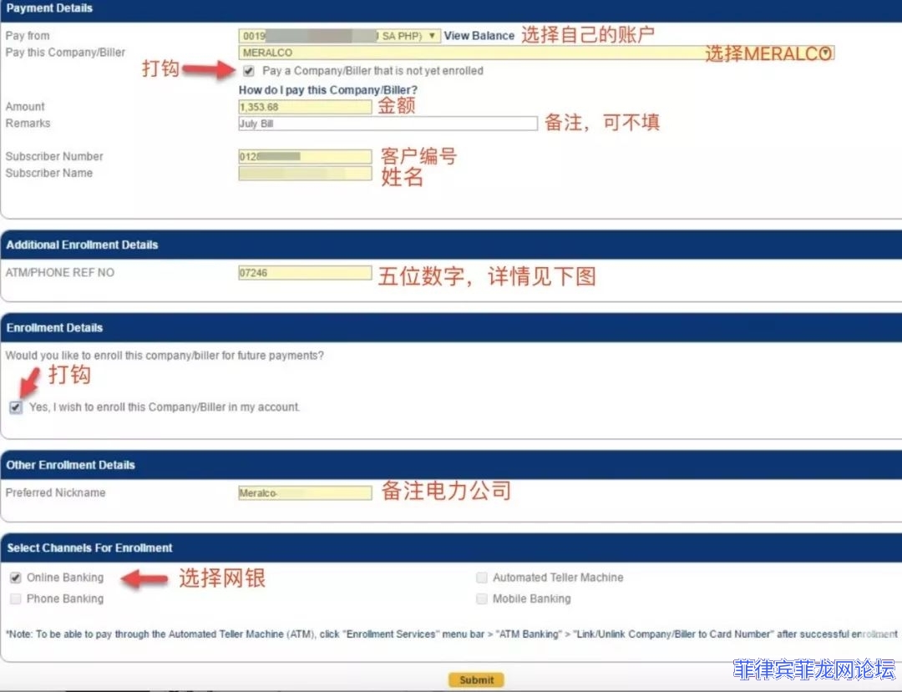The image size is (902, 692).
Task: Open How do I pay this Company/Biller link
Action: pyautogui.click(x=328, y=89)
